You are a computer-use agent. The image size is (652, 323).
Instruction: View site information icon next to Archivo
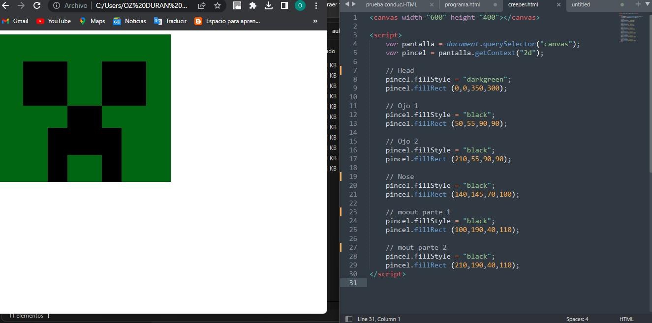[56, 5]
